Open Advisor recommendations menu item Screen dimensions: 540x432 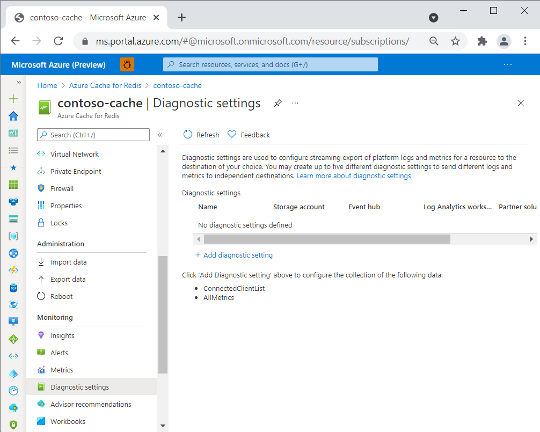(x=92, y=404)
